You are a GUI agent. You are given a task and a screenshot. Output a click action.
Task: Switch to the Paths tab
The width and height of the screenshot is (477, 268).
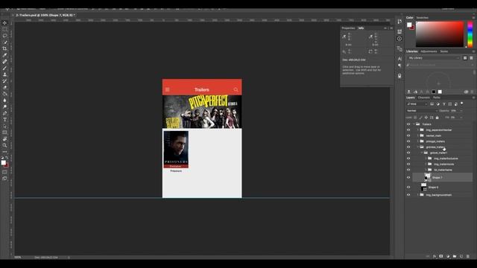(x=437, y=98)
